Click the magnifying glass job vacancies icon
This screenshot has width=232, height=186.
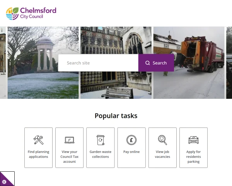[x=162, y=140]
